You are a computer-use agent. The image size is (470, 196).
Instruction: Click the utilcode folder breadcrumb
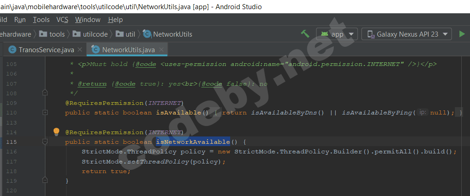click(90, 34)
